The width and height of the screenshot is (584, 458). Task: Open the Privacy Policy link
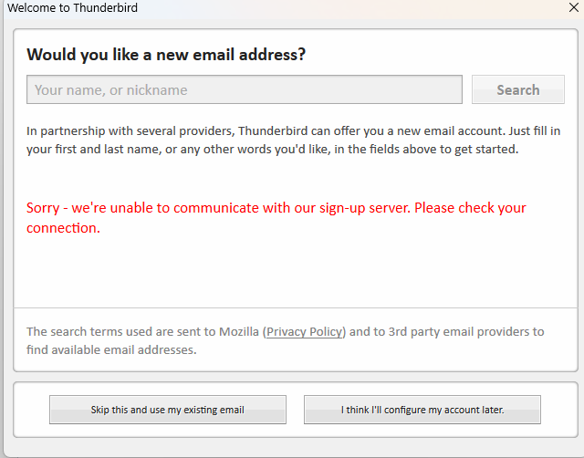[x=305, y=332]
